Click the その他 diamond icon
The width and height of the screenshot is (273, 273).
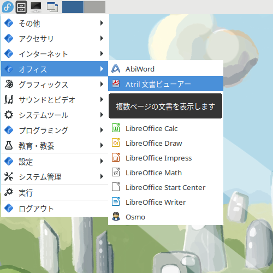tap(9, 23)
